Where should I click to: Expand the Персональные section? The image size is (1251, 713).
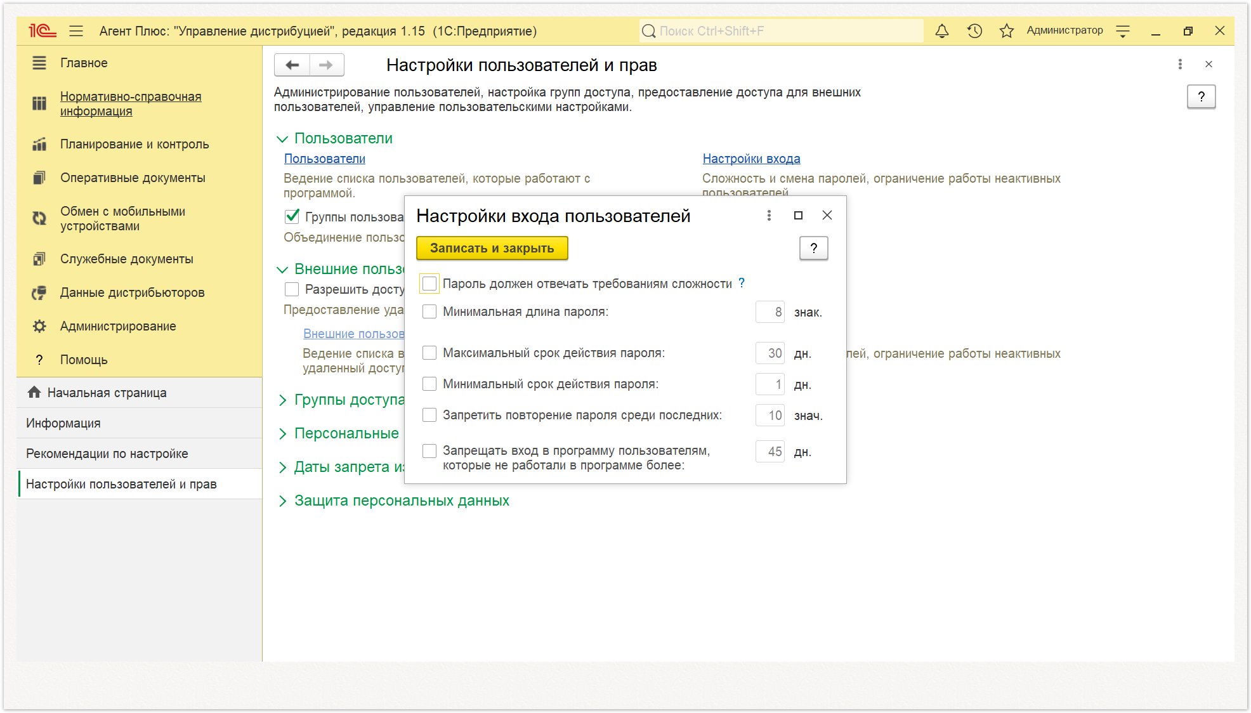coord(283,433)
